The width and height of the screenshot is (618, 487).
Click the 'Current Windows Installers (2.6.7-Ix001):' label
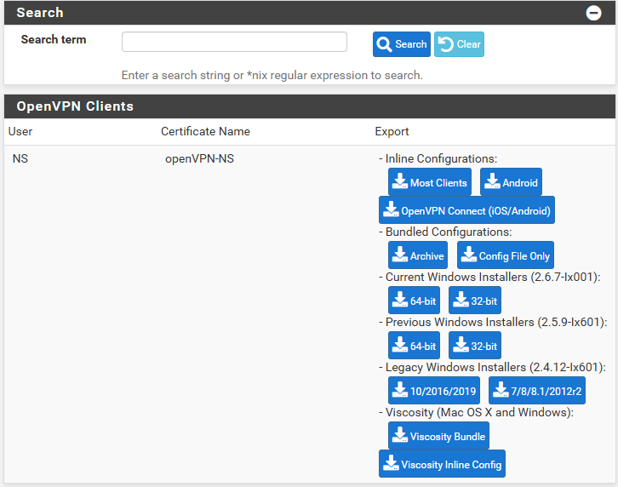click(493, 277)
